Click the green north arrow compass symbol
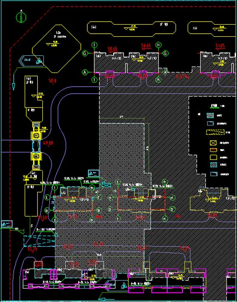 (x=21, y=17)
